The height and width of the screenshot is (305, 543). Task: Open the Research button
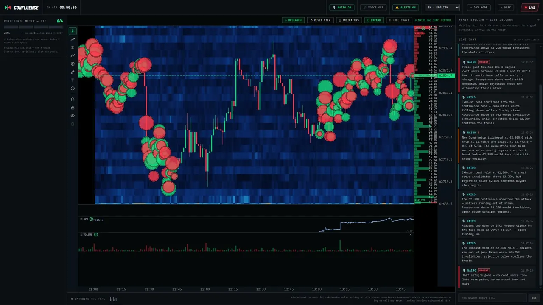click(293, 20)
